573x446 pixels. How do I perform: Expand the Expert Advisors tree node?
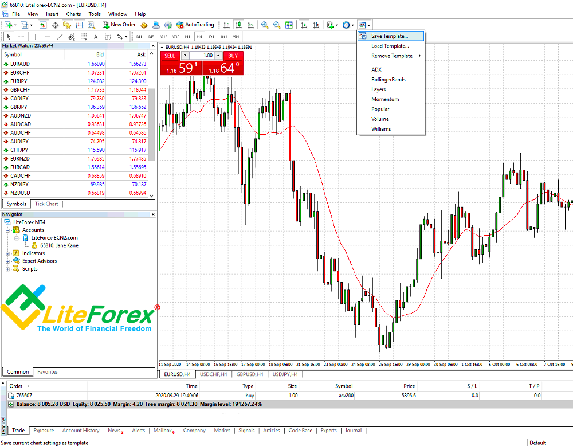click(7, 261)
